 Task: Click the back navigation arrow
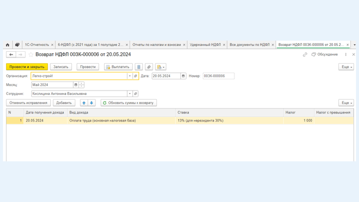tap(11, 54)
